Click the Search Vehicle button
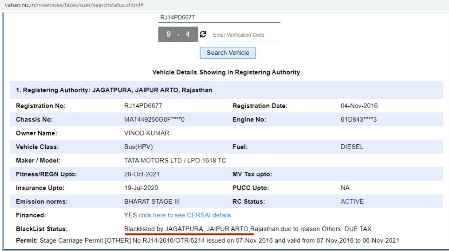The height and width of the screenshot is (251, 449). pos(228,53)
